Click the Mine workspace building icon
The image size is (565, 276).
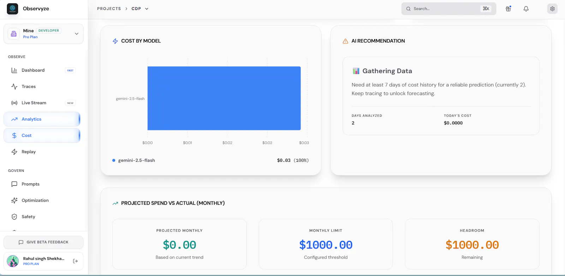coord(14,34)
